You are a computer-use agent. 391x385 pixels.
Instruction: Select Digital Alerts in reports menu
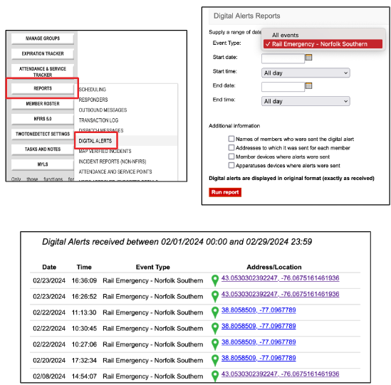point(95,141)
